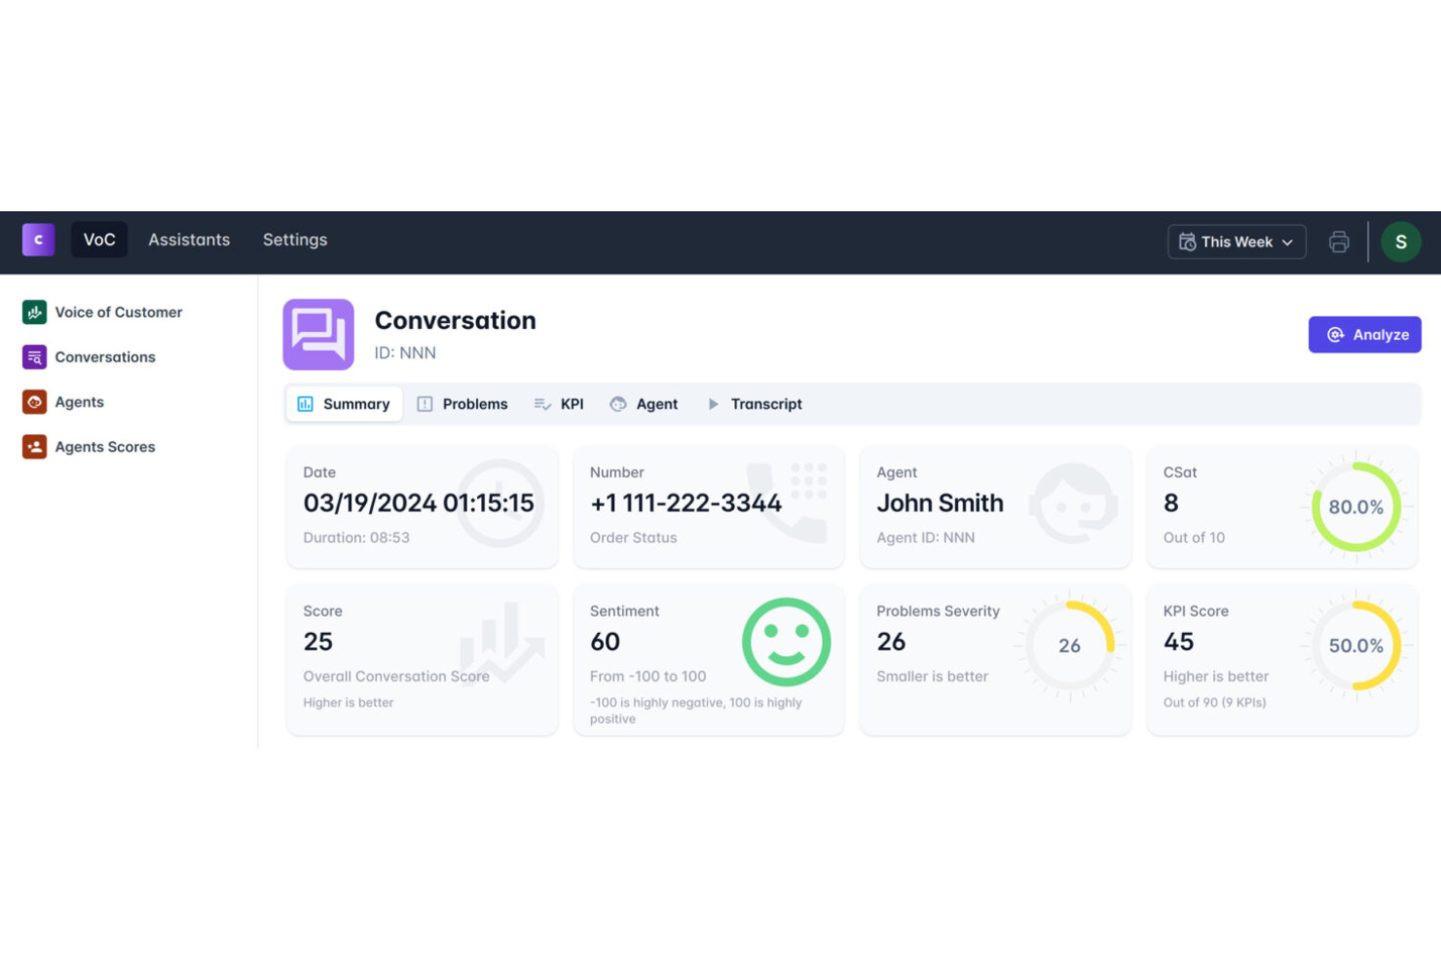Screen dimensions: 1441x961
Task: Click Duration: 08:53 text
Action: (356, 537)
